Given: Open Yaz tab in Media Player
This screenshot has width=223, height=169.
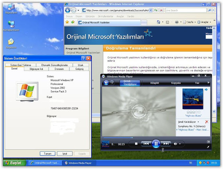Looking at the screenshot, I should pyautogui.click(x=197, y=83).
